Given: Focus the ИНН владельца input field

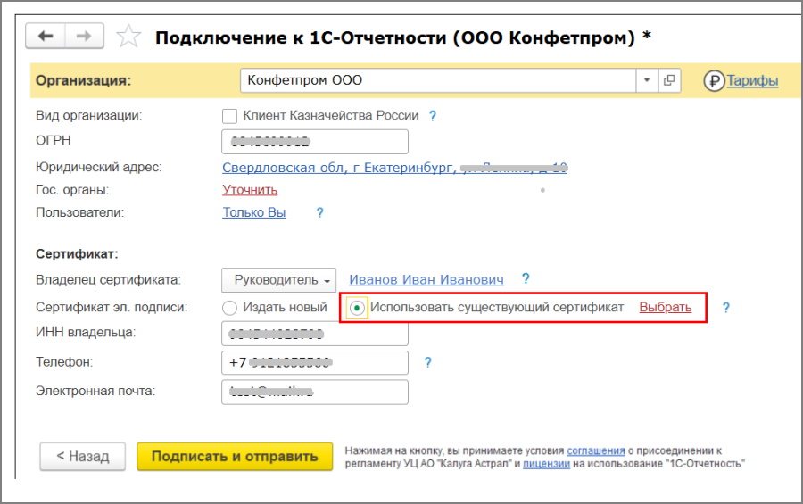Looking at the screenshot, I should [x=315, y=334].
